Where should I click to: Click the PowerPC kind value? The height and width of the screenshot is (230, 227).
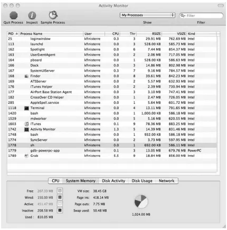(194, 151)
